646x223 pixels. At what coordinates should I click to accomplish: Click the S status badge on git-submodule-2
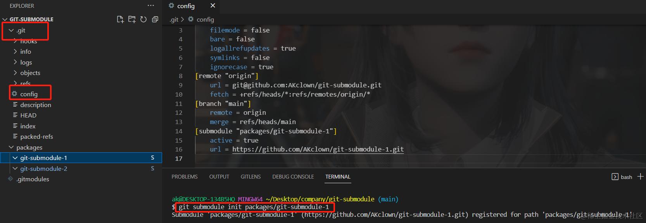[x=152, y=169]
